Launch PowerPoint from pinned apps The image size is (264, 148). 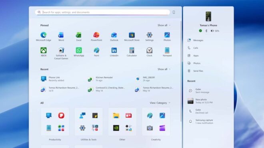[96, 36]
